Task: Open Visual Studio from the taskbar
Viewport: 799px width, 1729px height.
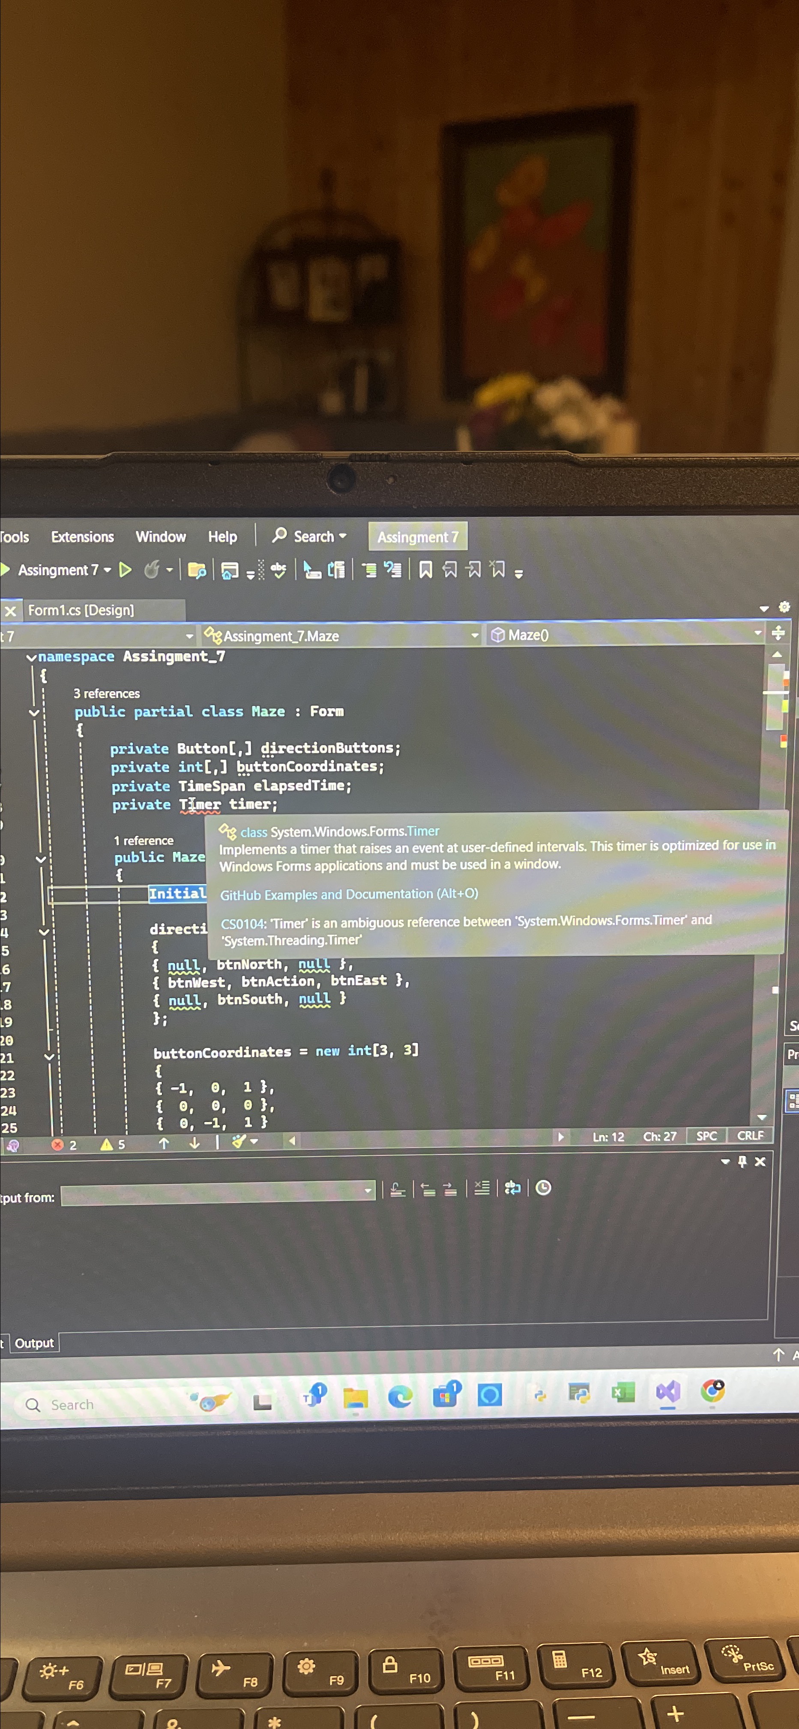Action: [x=667, y=1393]
